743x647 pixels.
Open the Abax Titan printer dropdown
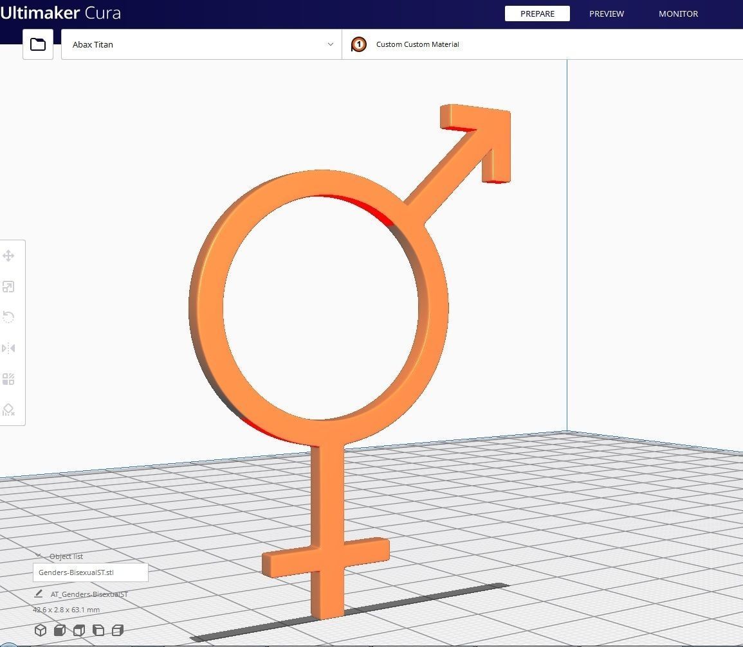[x=201, y=44]
